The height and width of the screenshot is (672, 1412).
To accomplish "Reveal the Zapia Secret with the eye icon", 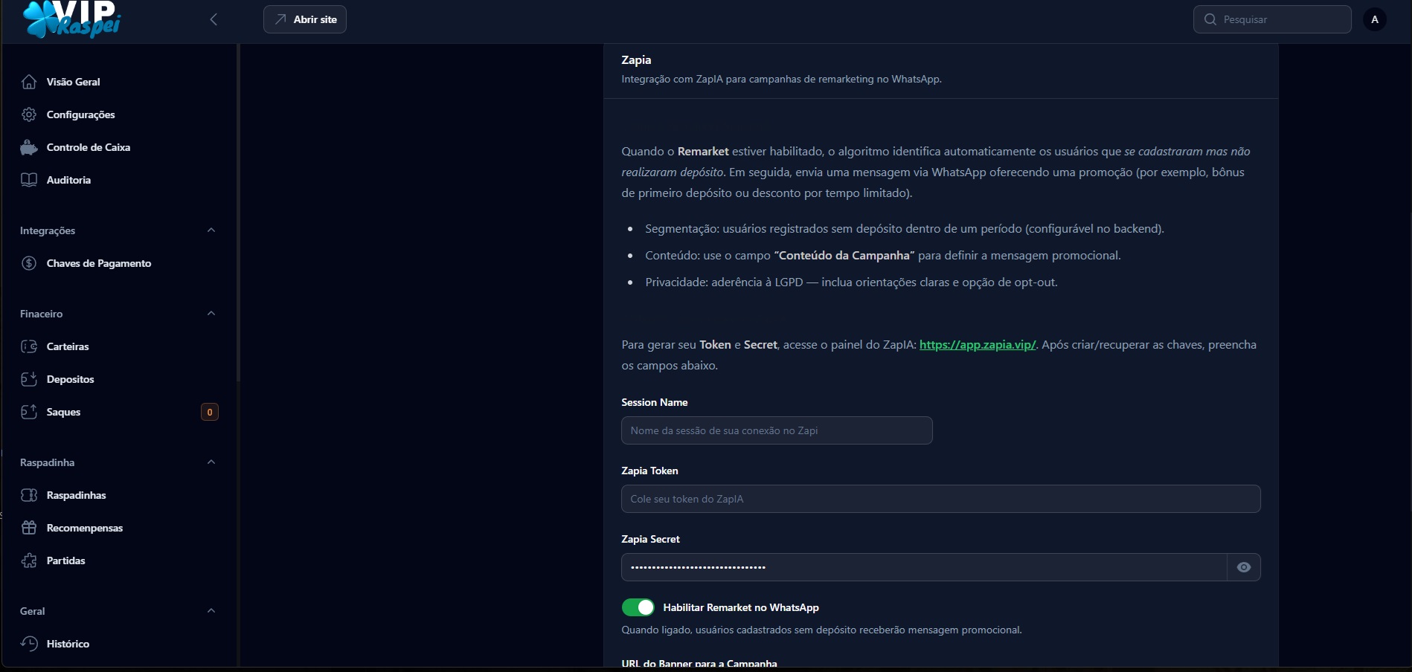I will tap(1244, 567).
